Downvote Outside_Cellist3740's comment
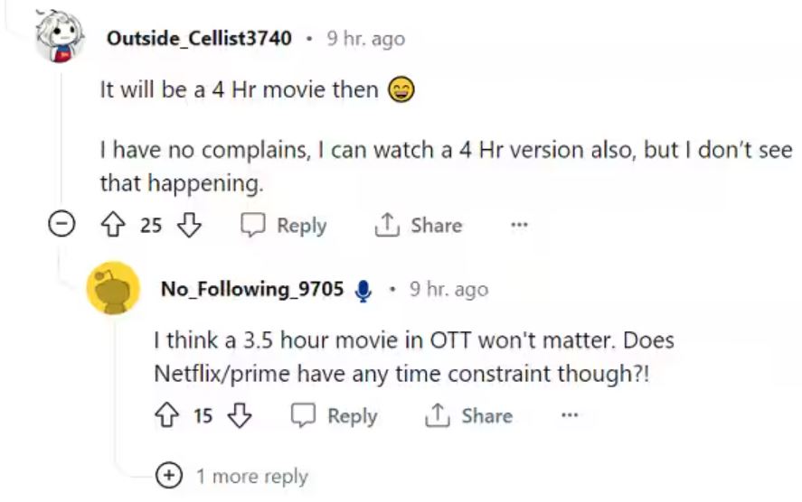Viewport: 802px width, 502px height. point(187,226)
